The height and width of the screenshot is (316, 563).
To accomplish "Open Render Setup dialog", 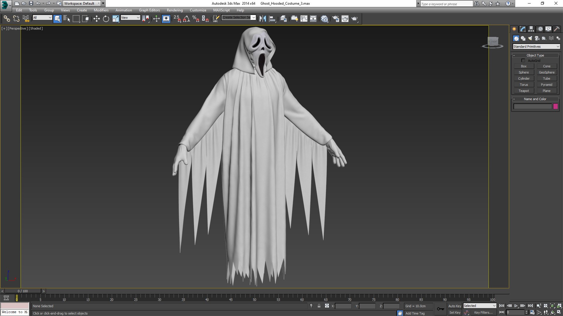I will 335,19.
